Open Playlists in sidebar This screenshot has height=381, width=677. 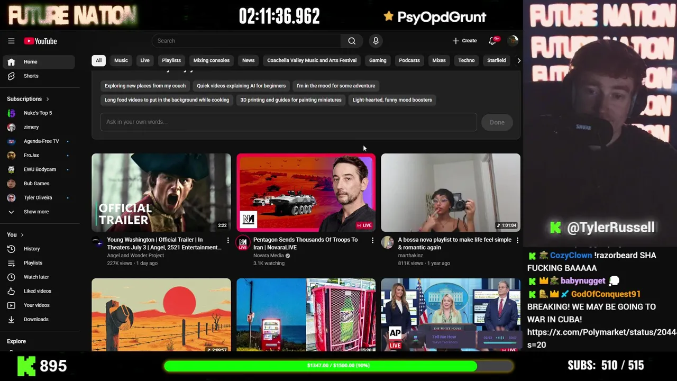pos(38,263)
